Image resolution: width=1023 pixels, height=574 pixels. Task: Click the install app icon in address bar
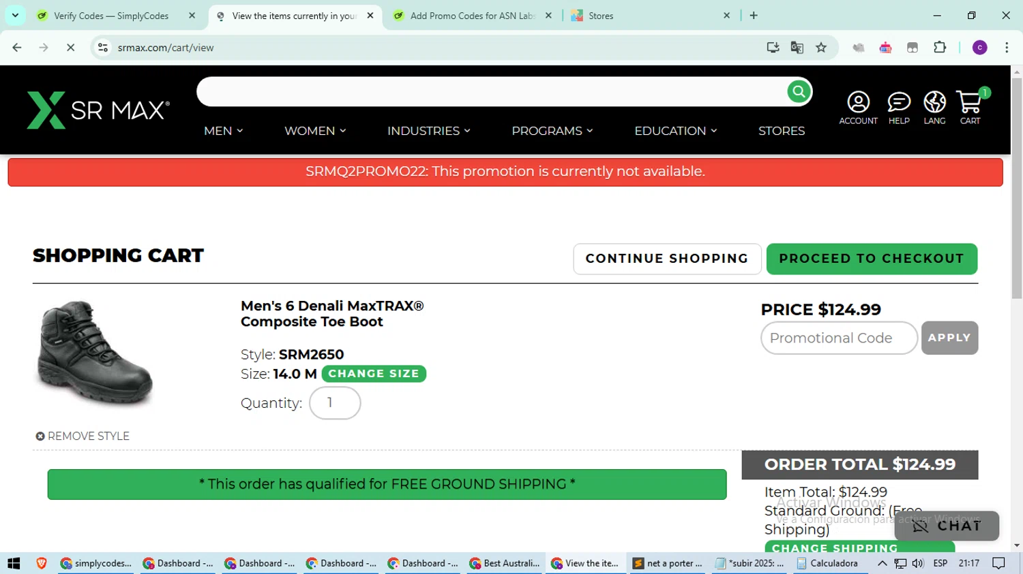click(773, 48)
